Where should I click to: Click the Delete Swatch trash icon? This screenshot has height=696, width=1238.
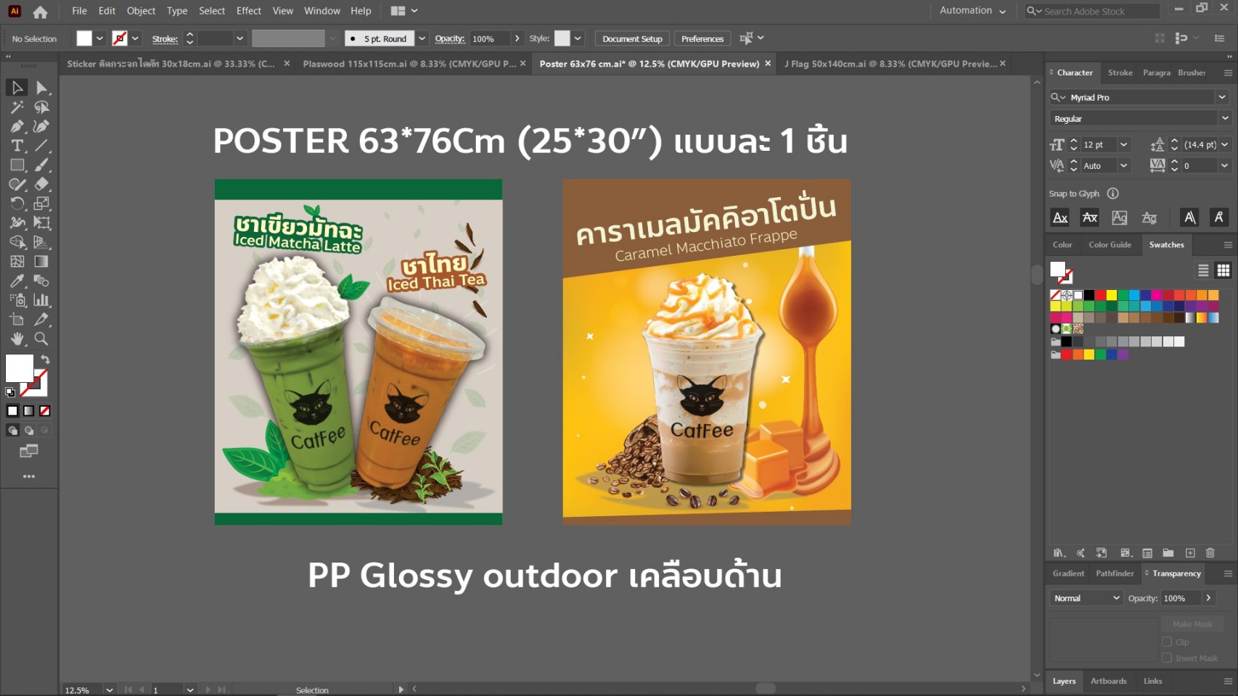point(1210,553)
